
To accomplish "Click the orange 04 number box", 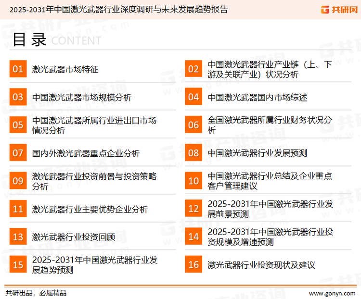I will (193, 97).
